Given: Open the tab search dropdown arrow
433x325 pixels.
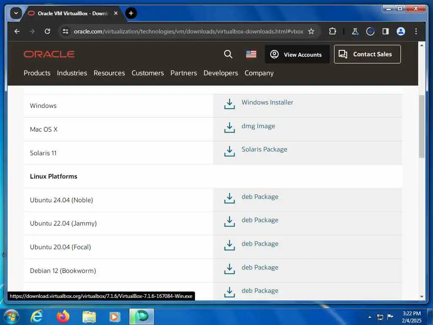Looking at the screenshot, I should 16,13.
